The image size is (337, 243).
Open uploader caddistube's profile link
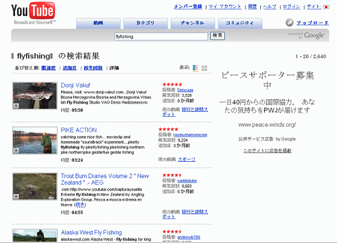pyautogui.click(x=187, y=180)
